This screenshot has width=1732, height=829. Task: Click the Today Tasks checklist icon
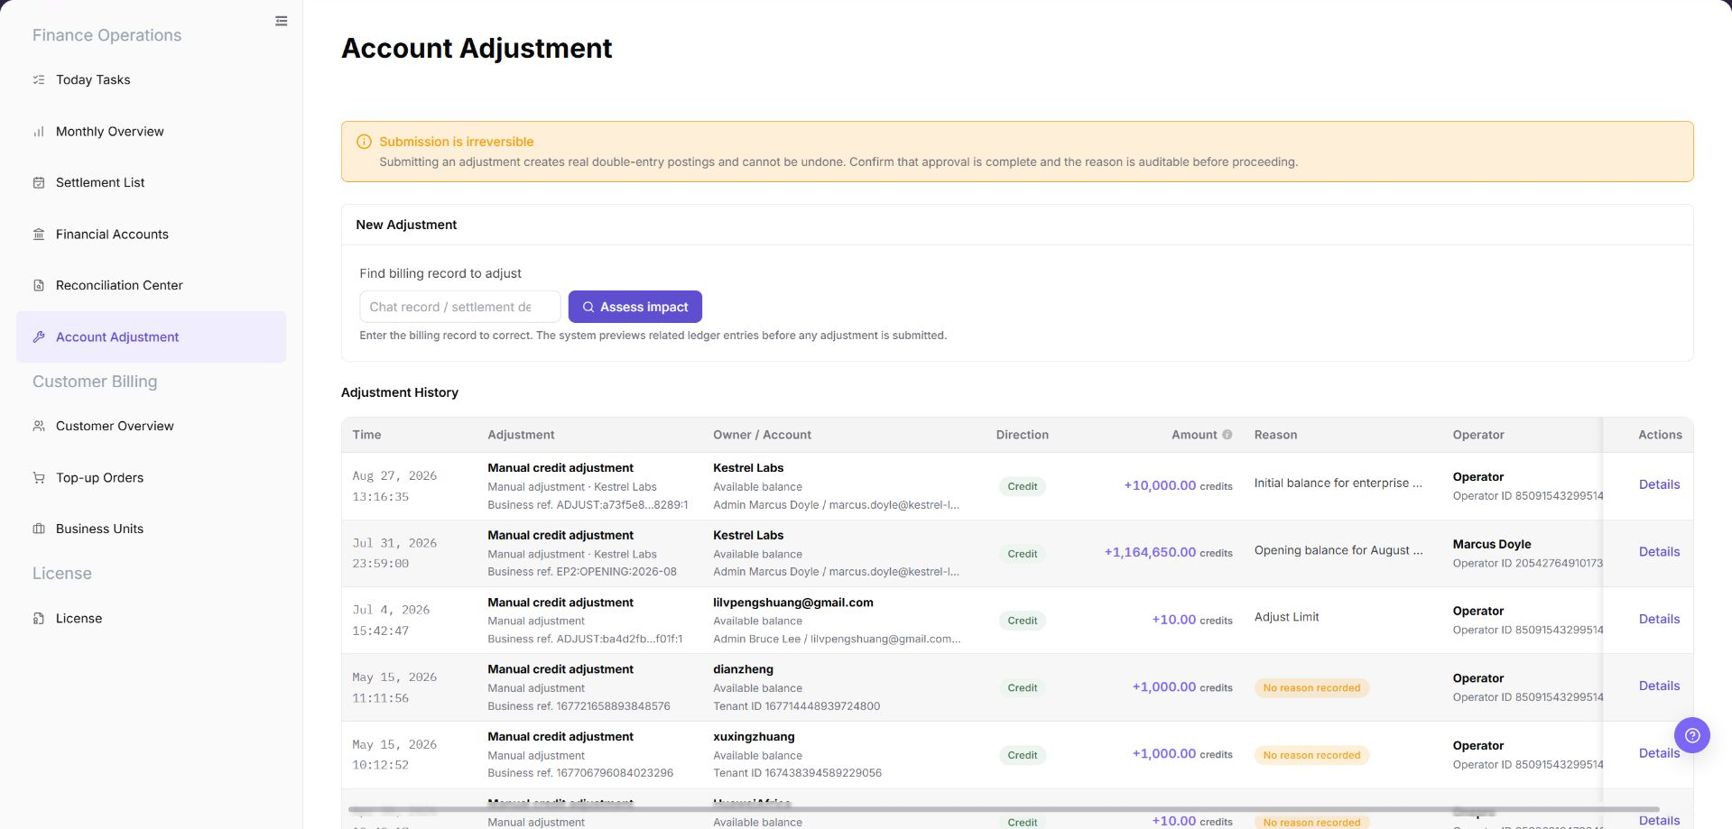click(x=39, y=79)
